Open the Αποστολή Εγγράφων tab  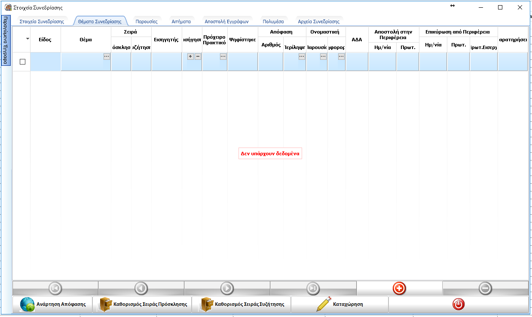[226, 21]
